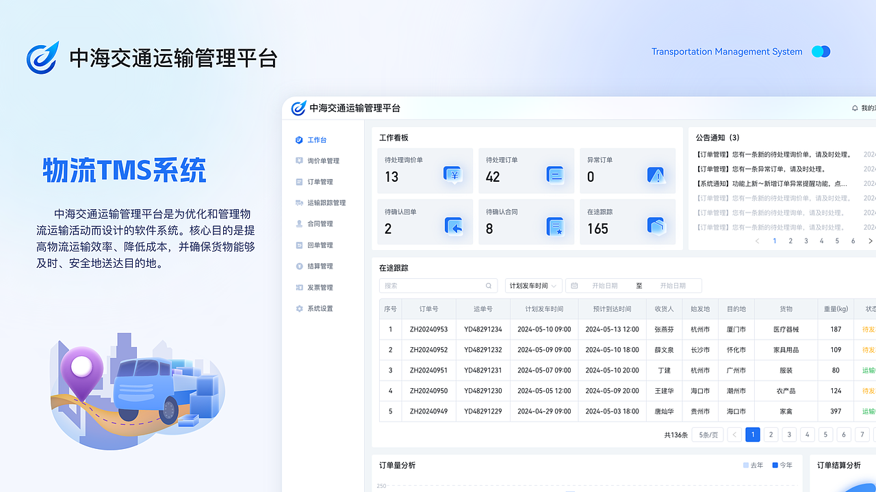The image size is (876, 492).
Task: Open 合同管理 in the sidebar menu
Action: tap(320, 223)
